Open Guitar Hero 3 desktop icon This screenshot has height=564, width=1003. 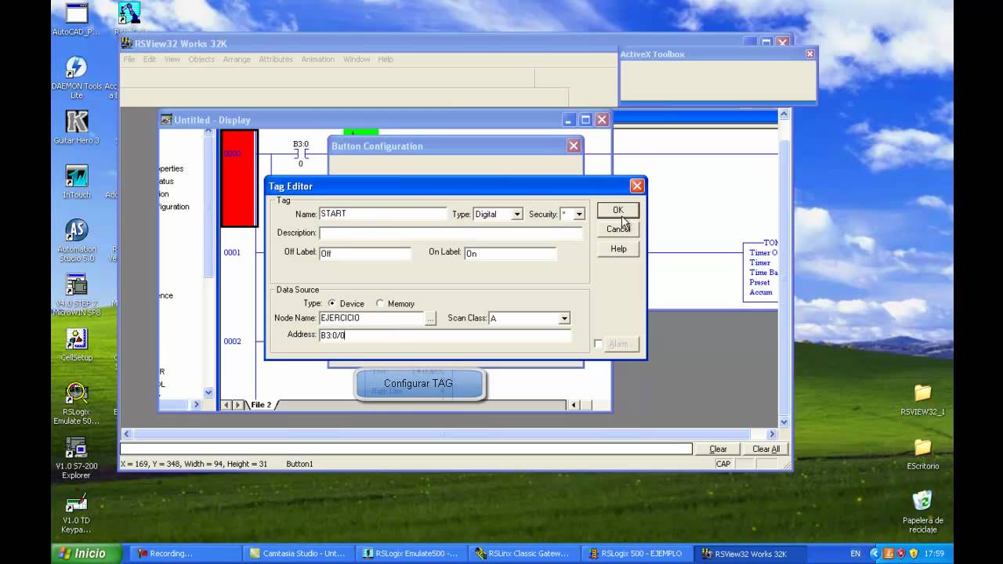tap(76, 127)
